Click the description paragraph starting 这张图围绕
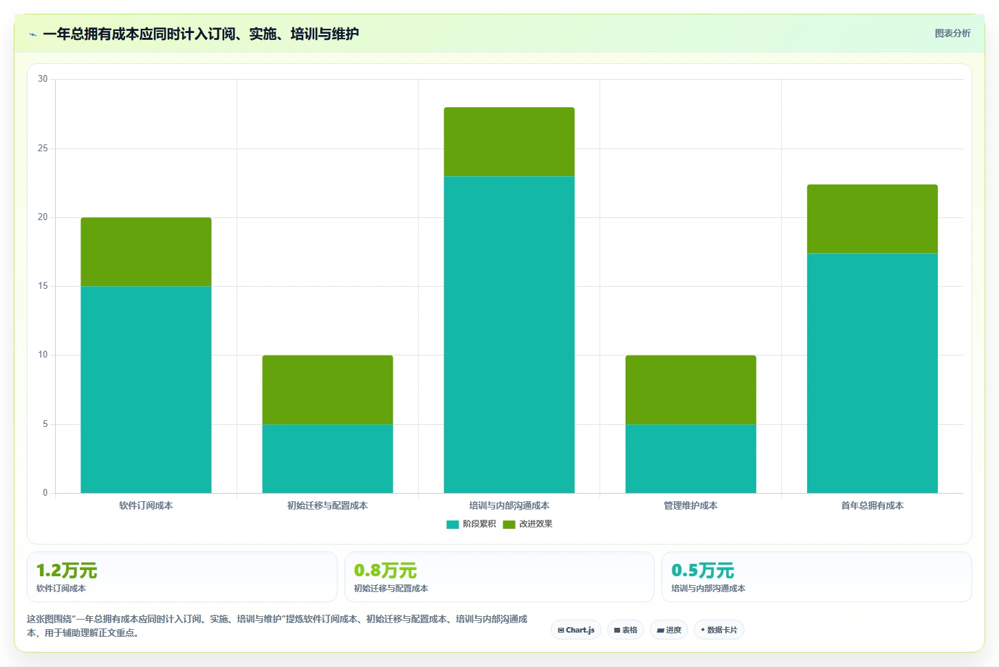 (x=277, y=626)
